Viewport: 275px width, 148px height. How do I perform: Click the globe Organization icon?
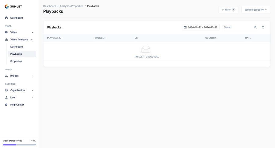point(6,90)
